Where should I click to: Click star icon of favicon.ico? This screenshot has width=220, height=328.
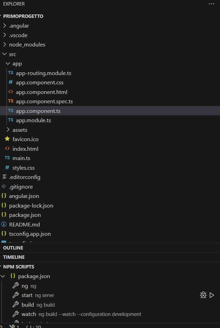pyautogui.click(x=7, y=139)
